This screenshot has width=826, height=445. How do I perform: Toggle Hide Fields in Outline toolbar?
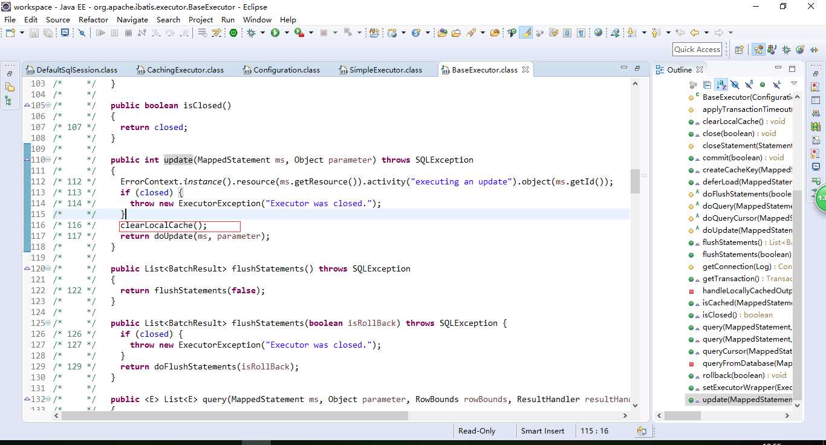tap(735, 85)
